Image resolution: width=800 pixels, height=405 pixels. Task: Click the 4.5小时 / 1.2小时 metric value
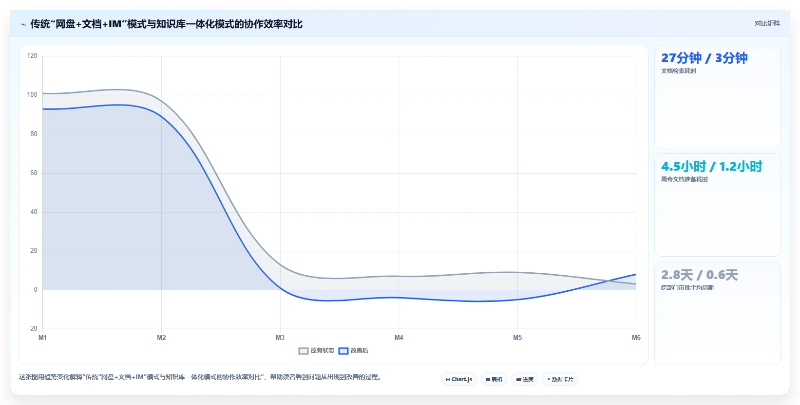711,167
